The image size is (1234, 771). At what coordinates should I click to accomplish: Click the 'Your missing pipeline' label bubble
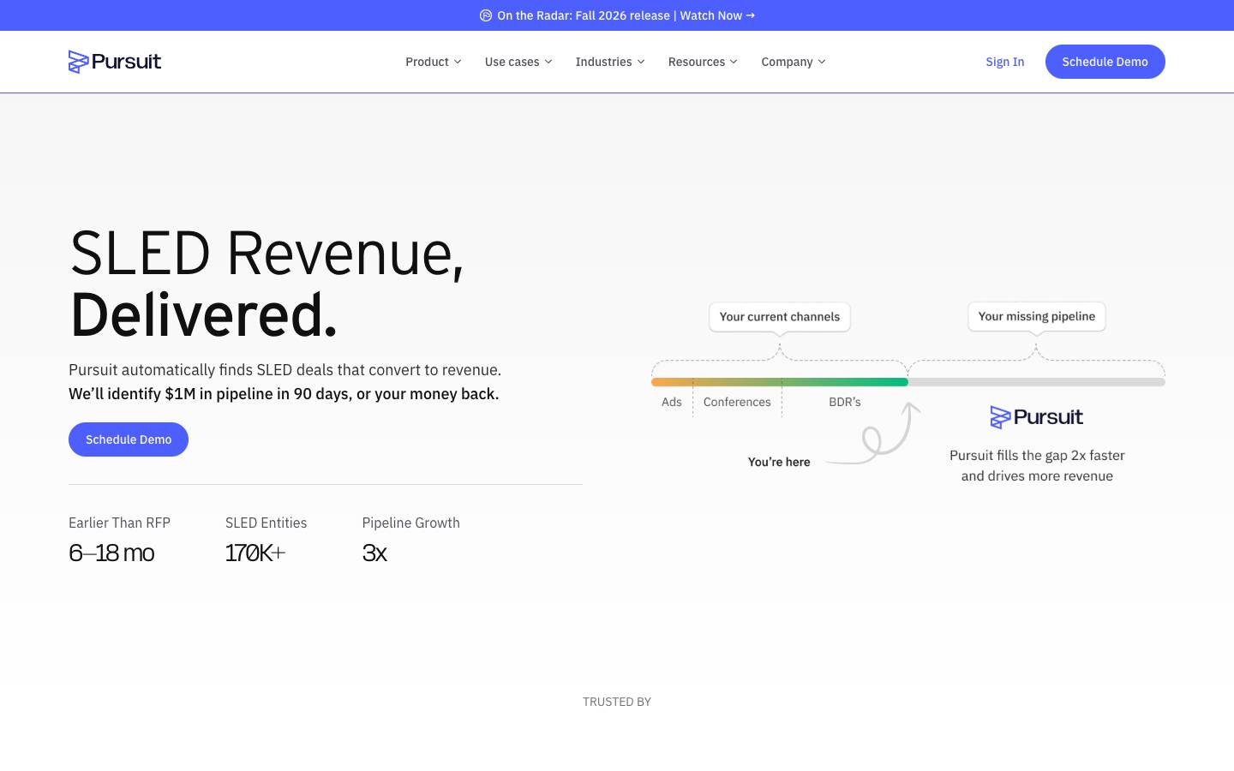(1037, 316)
